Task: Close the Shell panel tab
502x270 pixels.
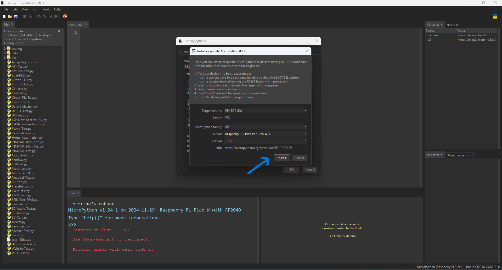Action: 78,193
